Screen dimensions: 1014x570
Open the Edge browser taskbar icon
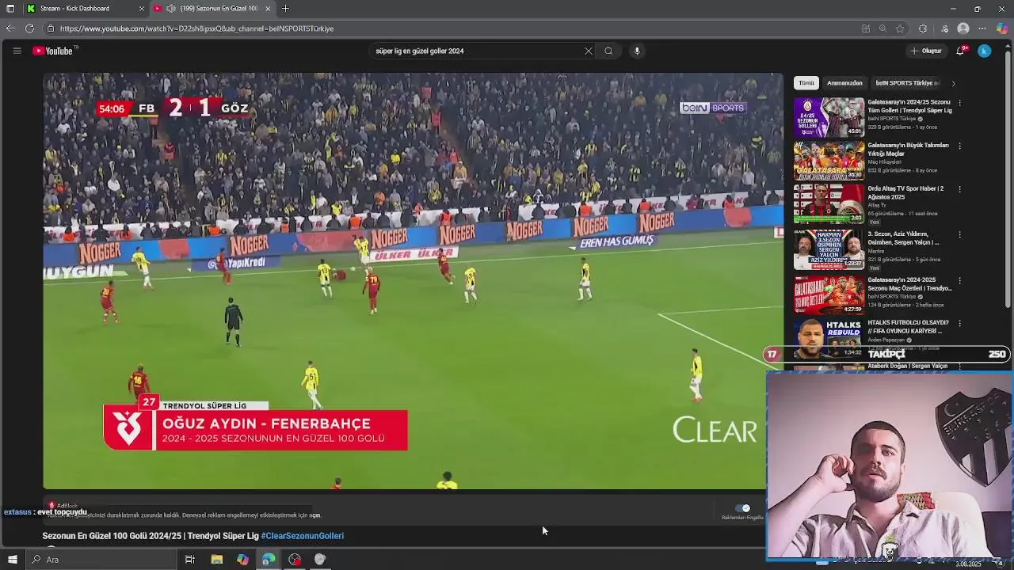pyautogui.click(x=269, y=560)
